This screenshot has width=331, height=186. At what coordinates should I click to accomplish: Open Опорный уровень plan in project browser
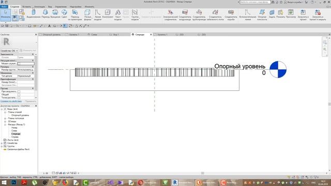20,115
